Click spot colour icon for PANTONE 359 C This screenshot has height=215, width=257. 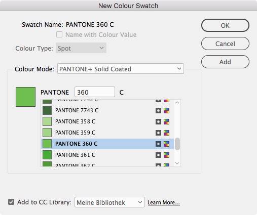tap(158, 133)
